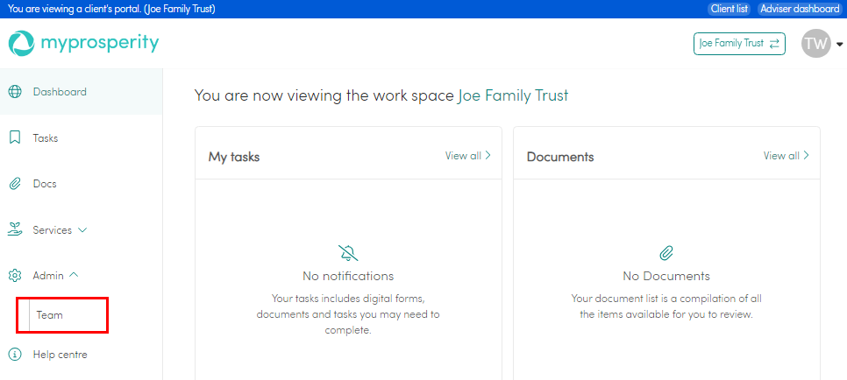Go to the Dashboard menu item

(60, 92)
